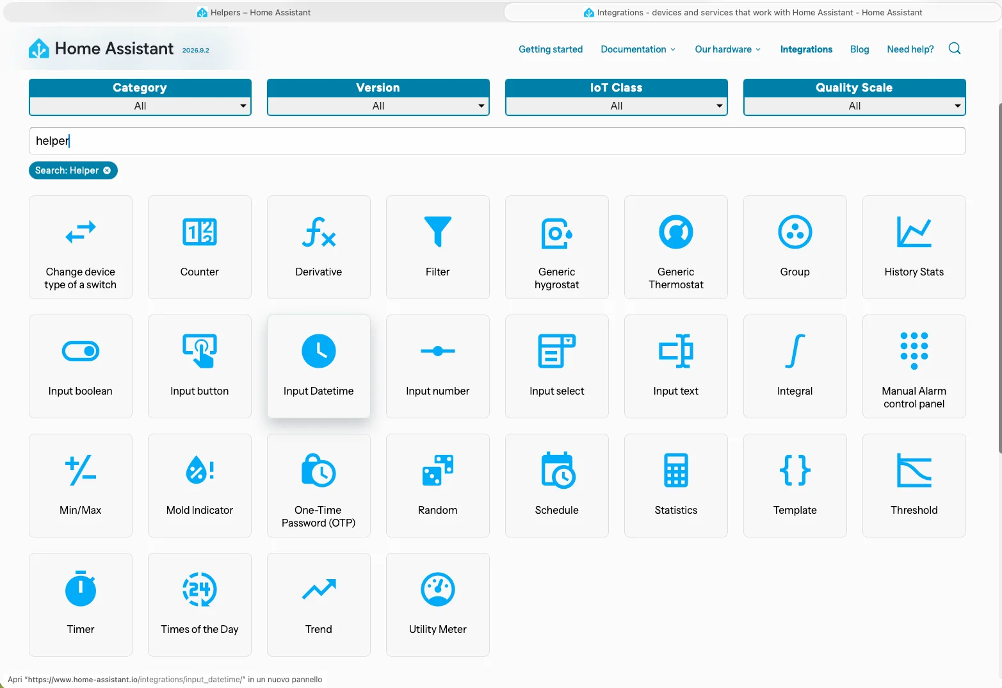The image size is (1002, 688).
Task: Open the IoT Class dropdown
Action: 617,106
